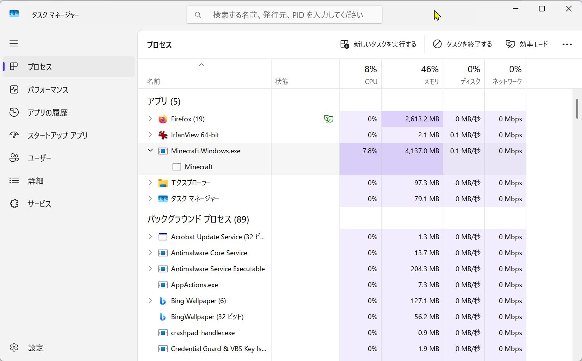Screen dimensions: 582x361
Task: Click Run new task (新しいタスクを実行する)
Action: [378, 45]
